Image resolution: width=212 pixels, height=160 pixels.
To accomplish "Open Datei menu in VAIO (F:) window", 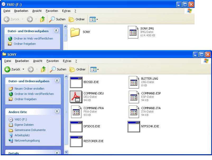I will (x=7, y=11).
